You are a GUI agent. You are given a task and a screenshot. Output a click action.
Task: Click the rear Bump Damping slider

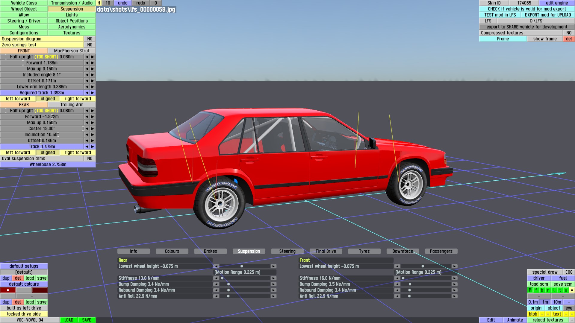click(x=245, y=284)
